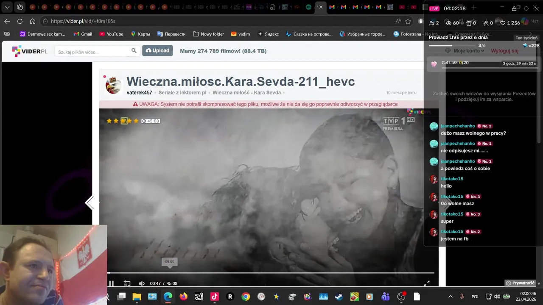Open the Gmail bookmark
The width and height of the screenshot is (543, 305).
click(x=83, y=34)
